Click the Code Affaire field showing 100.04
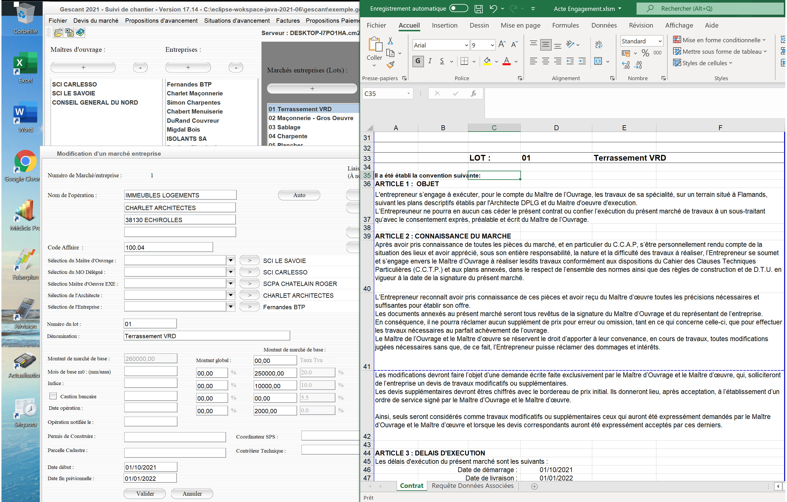Image resolution: width=787 pixels, height=502 pixels. [x=168, y=247]
